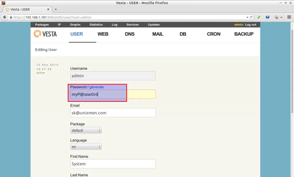
Task: Click the First Name field with System
Action: tap(113, 164)
